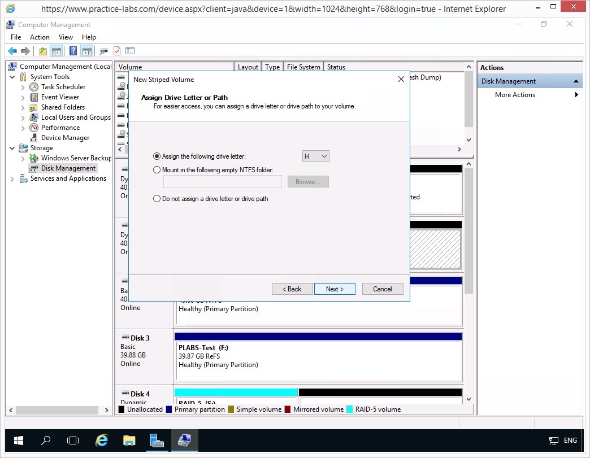The image size is (590, 458).
Task: Choose Do not assign a drive letter option
Action: click(157, 199)
